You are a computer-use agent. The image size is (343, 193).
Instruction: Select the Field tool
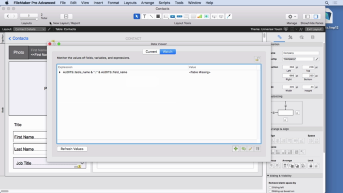[214, 17]
